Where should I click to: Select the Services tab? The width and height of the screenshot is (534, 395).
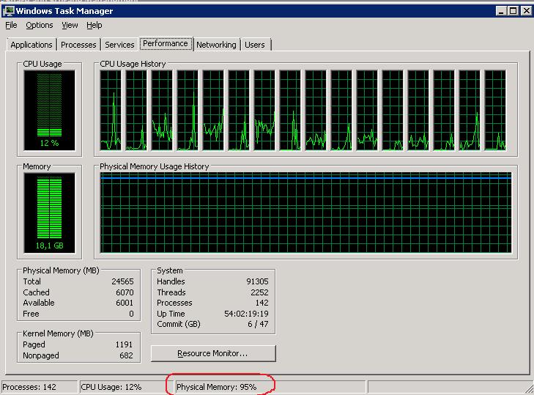point(119,45)
